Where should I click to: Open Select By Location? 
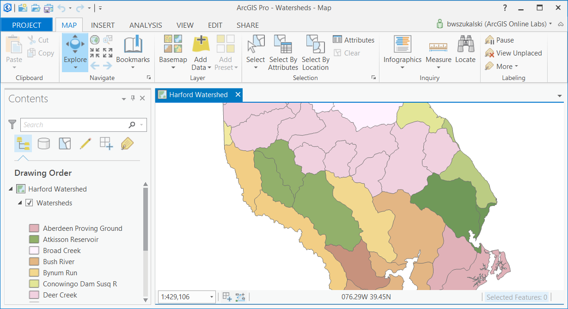pyautogui.click(x=316, y=52)
